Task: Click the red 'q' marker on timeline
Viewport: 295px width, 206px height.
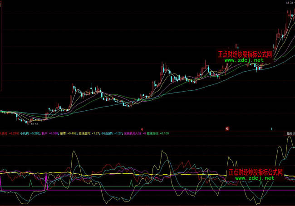Action: [142, 129]
